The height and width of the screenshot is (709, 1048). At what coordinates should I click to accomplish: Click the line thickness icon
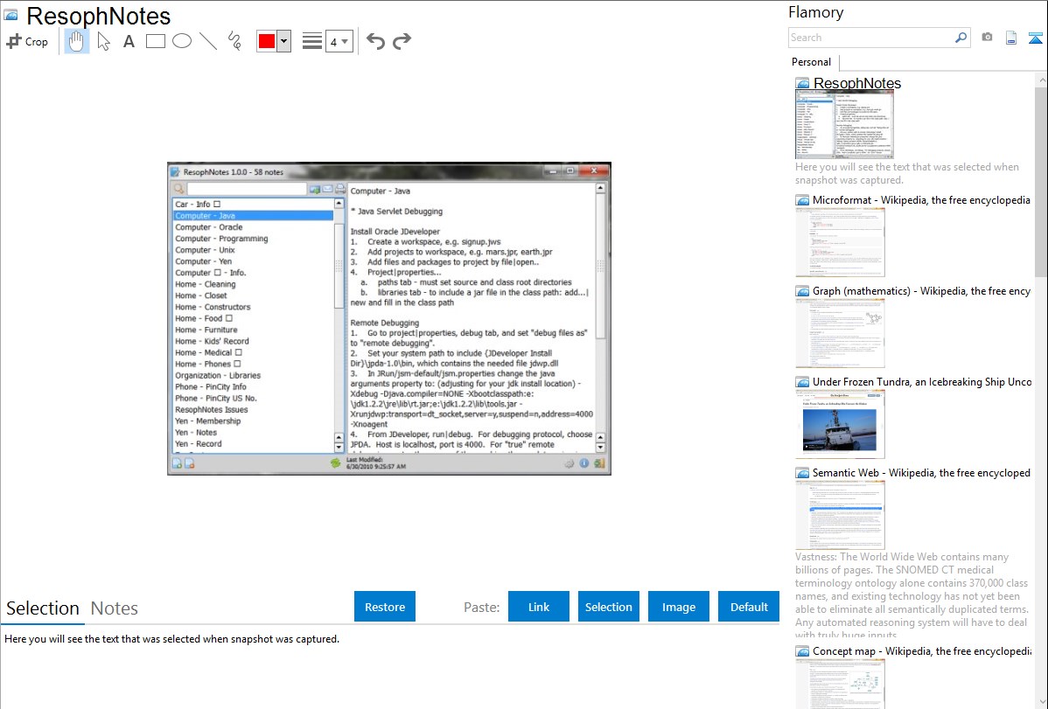tap(312, 41)
